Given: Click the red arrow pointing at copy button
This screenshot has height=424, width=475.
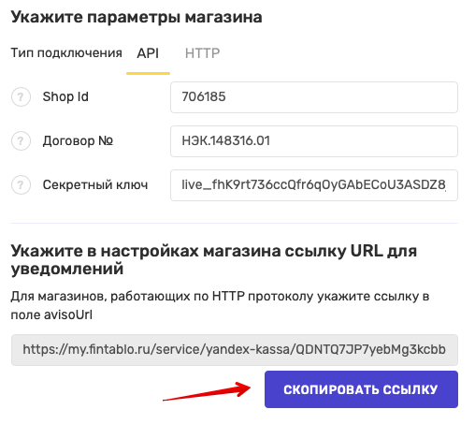Looking at the screenshot, I should click(x=207, y=391).
